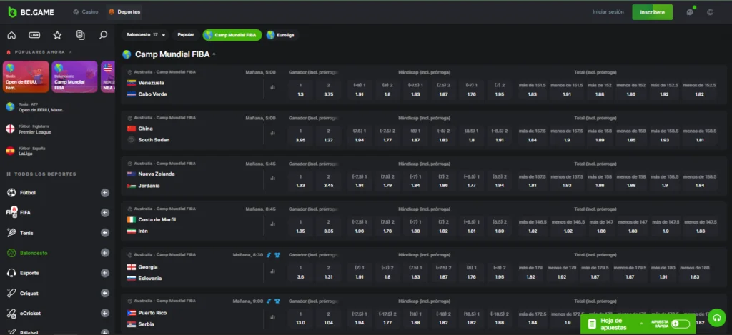This screenshot has width=732, height=335.
Task: Click the Inscríbete sign-up button
Action: point(652,12)
